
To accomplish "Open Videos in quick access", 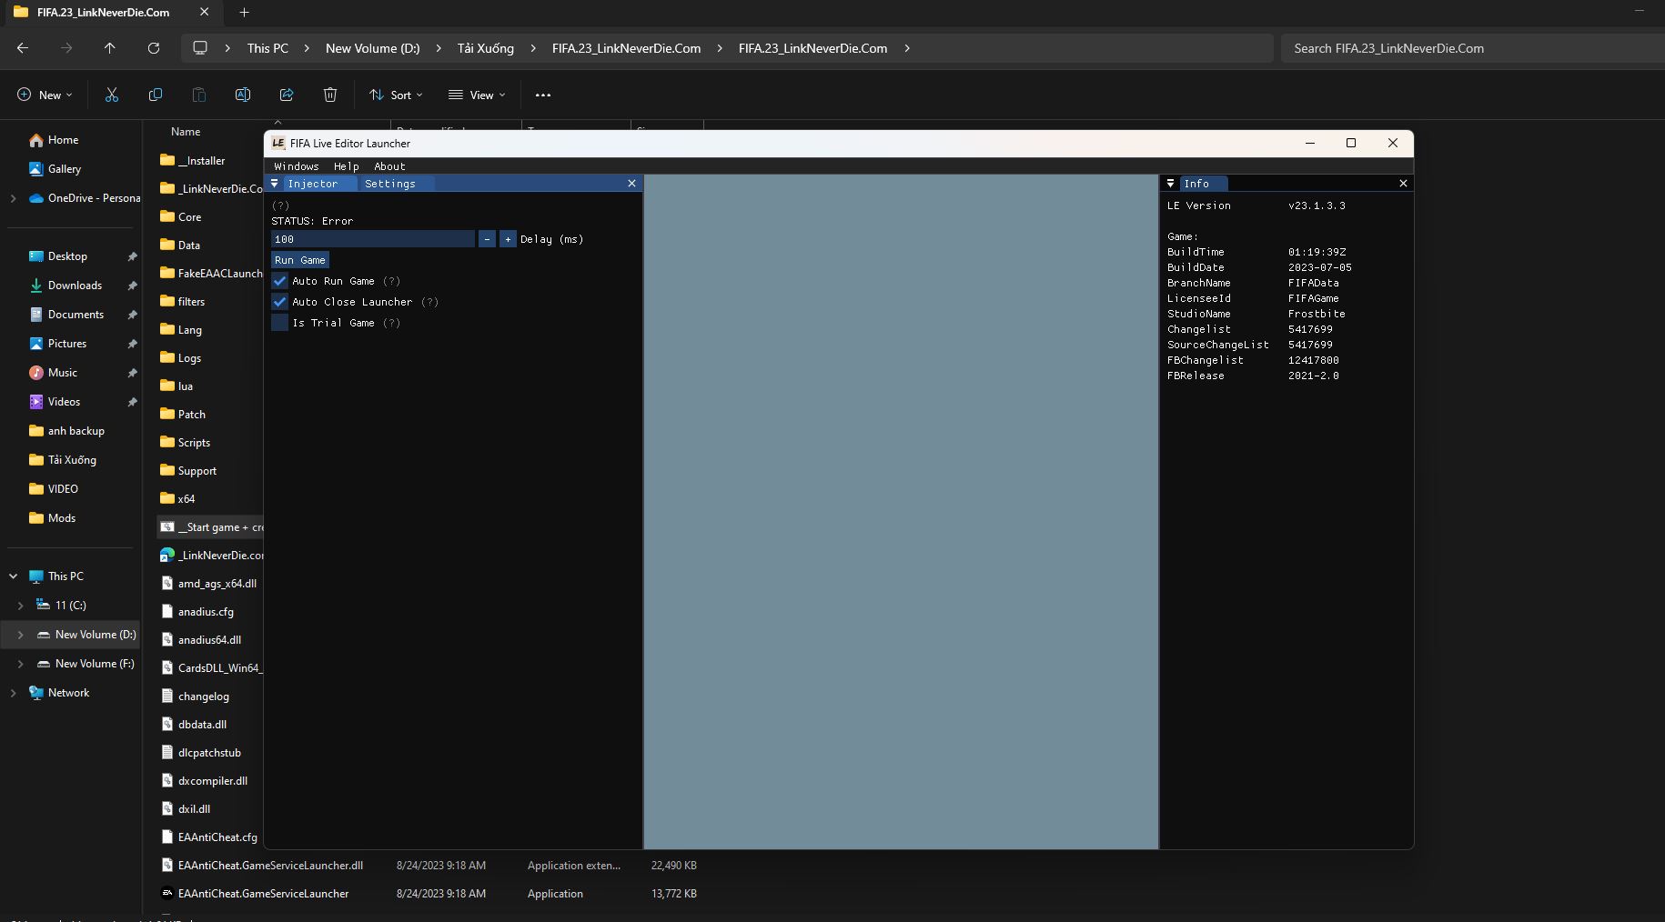I will point(64,402).
